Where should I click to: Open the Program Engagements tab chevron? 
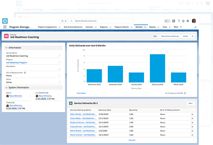coord(59,27)
